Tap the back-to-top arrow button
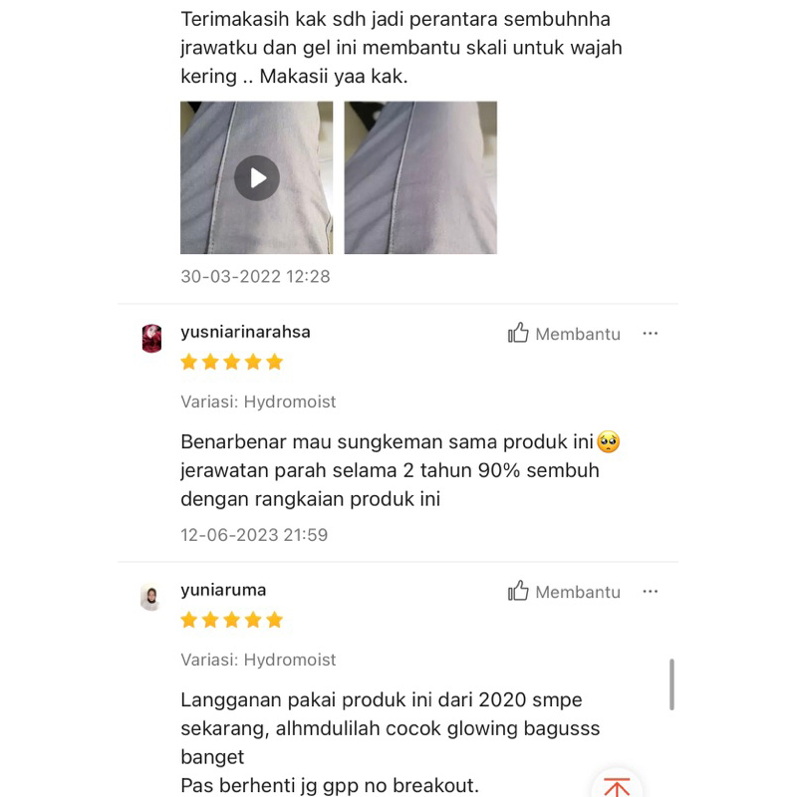Screen dimensions: 797x797 (617, 786)
